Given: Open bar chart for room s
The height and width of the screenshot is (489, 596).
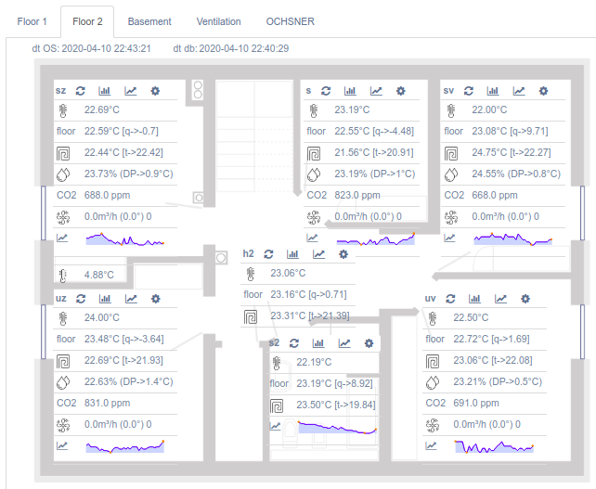Looking at the screenshot, I should [x=350, y=91].
